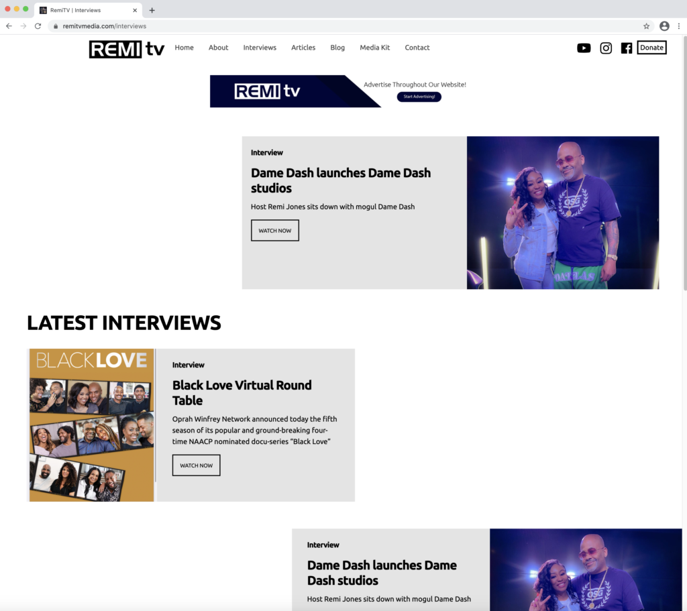Open the featured Dame Dash launches Dame Dash studios headline
This screenshot has height=611, width=687.
pos(340,180)
